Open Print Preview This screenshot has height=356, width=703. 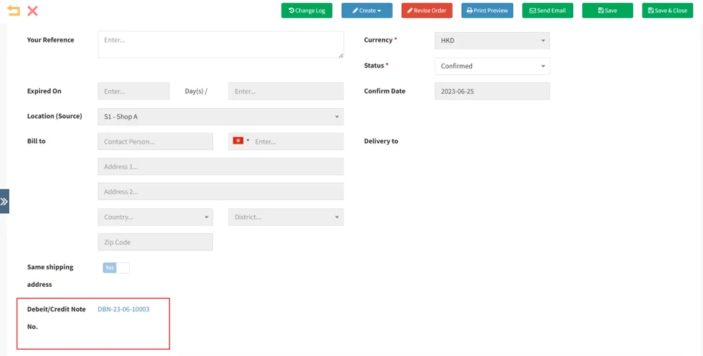[x=487, y=11]
